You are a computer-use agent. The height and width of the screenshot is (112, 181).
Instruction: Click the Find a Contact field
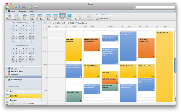click(x=104, y=15)
